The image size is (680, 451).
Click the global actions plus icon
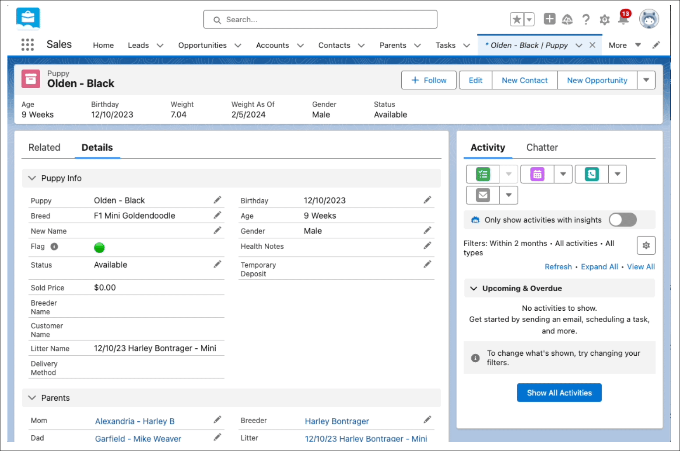pyautogui.click(x=550, y=19)
